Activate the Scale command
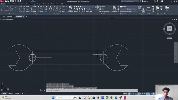178x100 pixels. coord(33,11)
